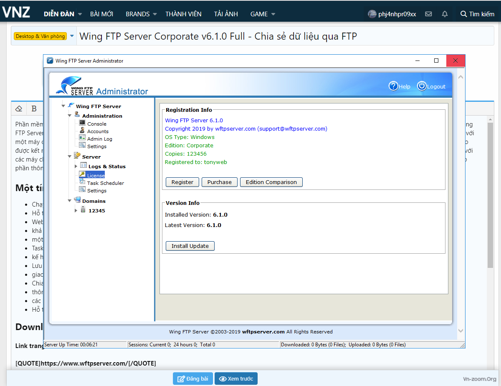This screenshot has height=386, width=501.
Task: Click the BRANDS nav item
Action: [x=138, y=14]
